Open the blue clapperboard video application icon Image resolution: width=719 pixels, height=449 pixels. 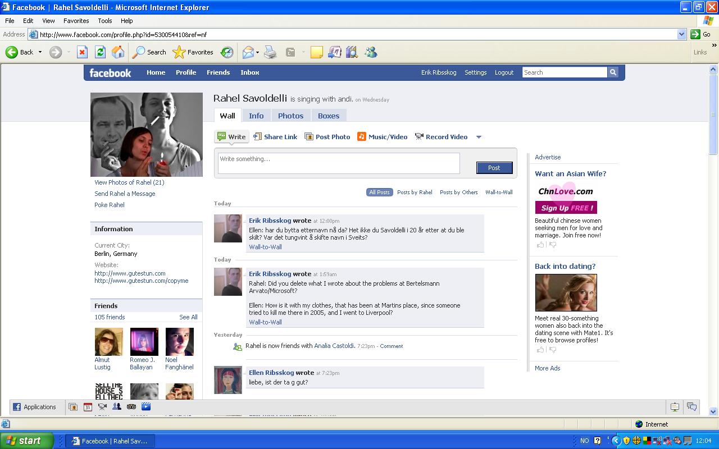pyautogui.click(x=146, y=407)
